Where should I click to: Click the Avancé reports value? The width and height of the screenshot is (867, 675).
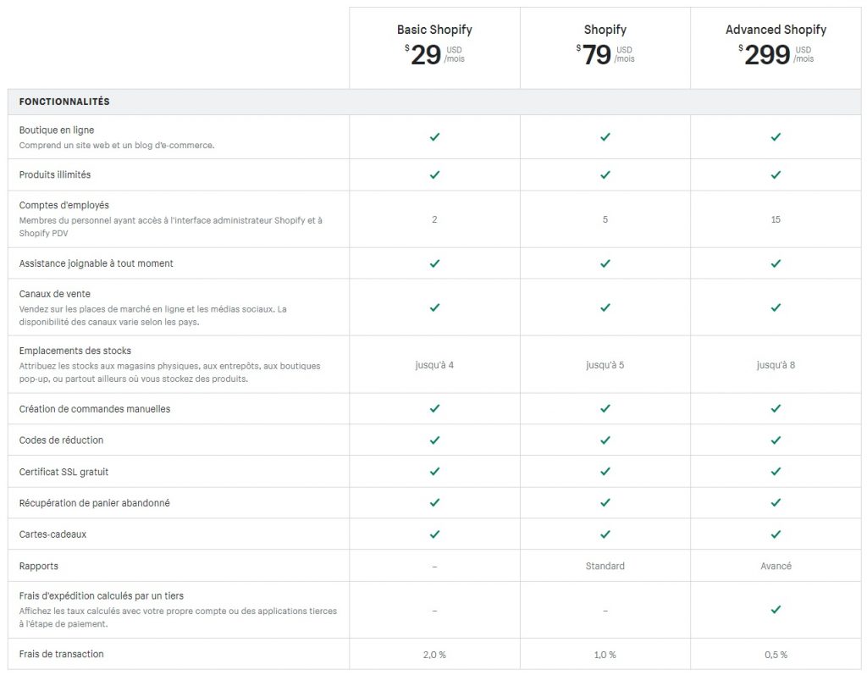pyautogui.click(x=776, y=566)
